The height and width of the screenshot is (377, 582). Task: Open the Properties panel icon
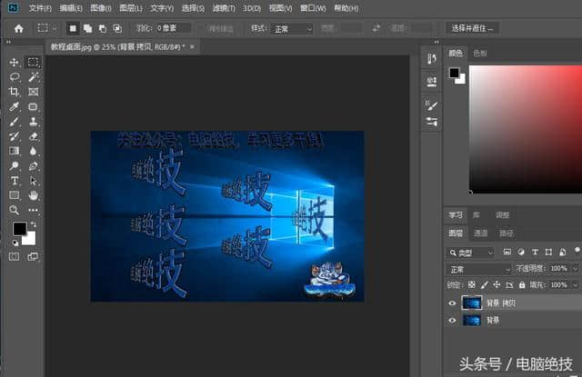point(431,81)
